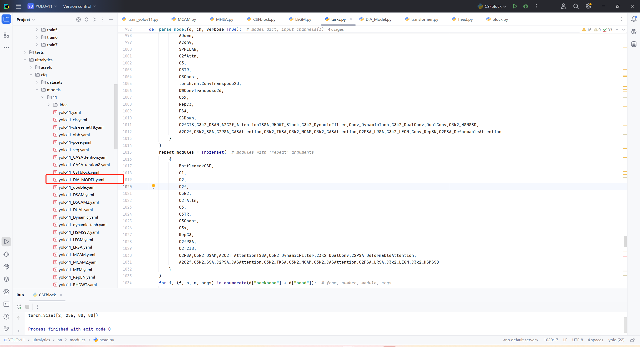This screenshot has width=640, height=347.
Task: Select opened file in Project tree
Action: (78, 19)
